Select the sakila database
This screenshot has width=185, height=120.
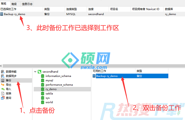pyautogui.click(x=49, y=94)
